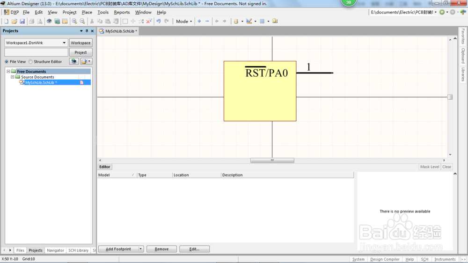Click the Mask Level button
The height and width of the screenshot is (263, 468).
(430, 167)
